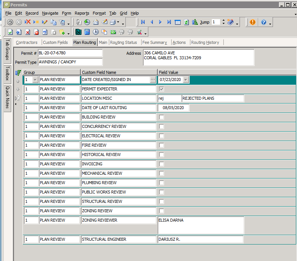Click the printer icon
Viewport: 297px width, 261px height.
[112, 22]
